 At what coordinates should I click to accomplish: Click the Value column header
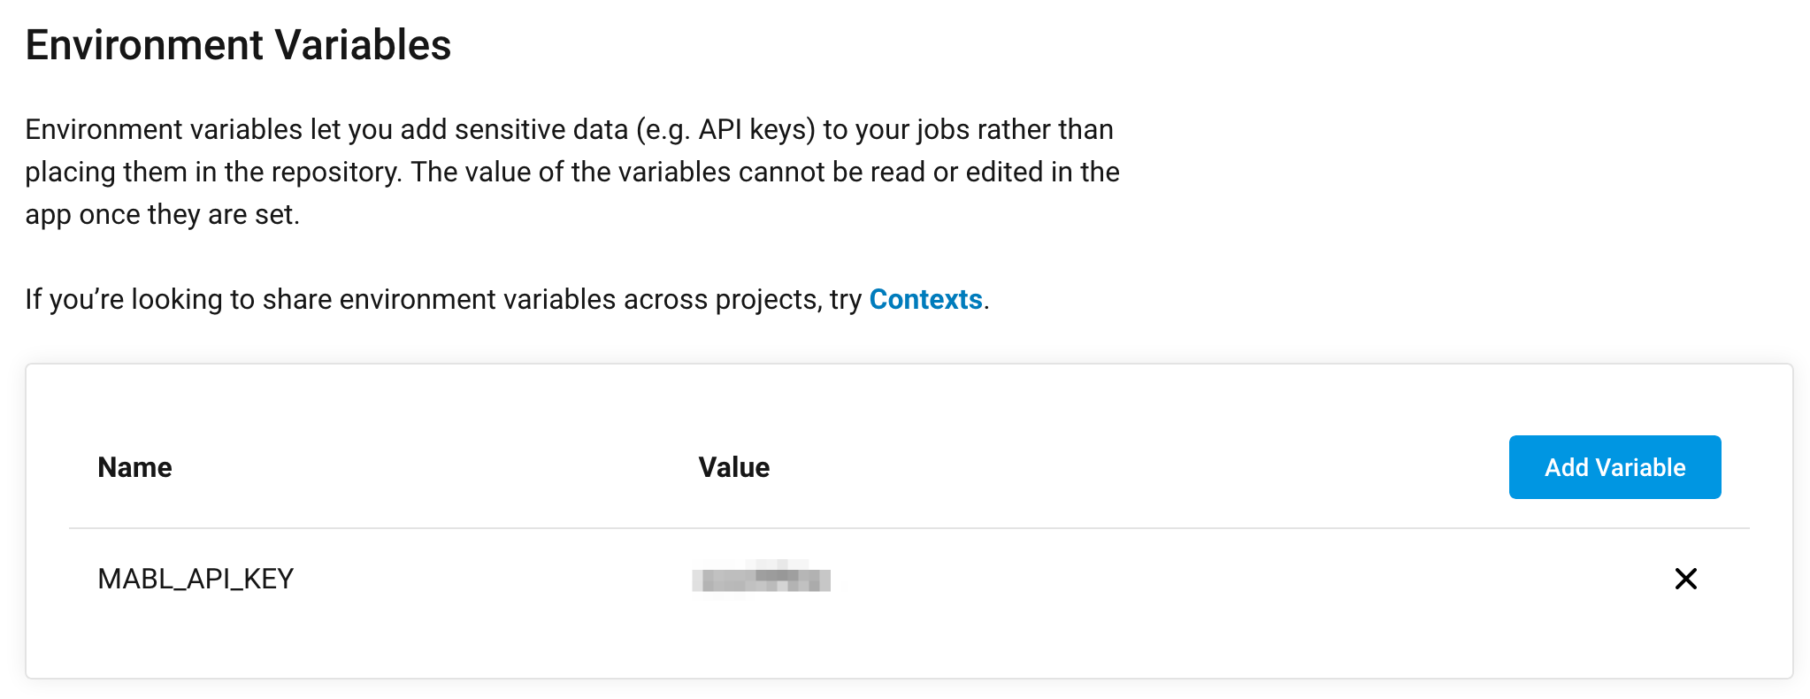(734, 466)
